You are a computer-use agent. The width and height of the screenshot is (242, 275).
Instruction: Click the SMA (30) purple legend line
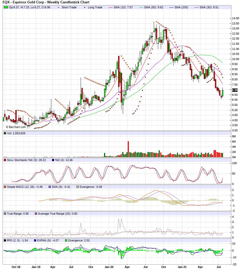196,7
